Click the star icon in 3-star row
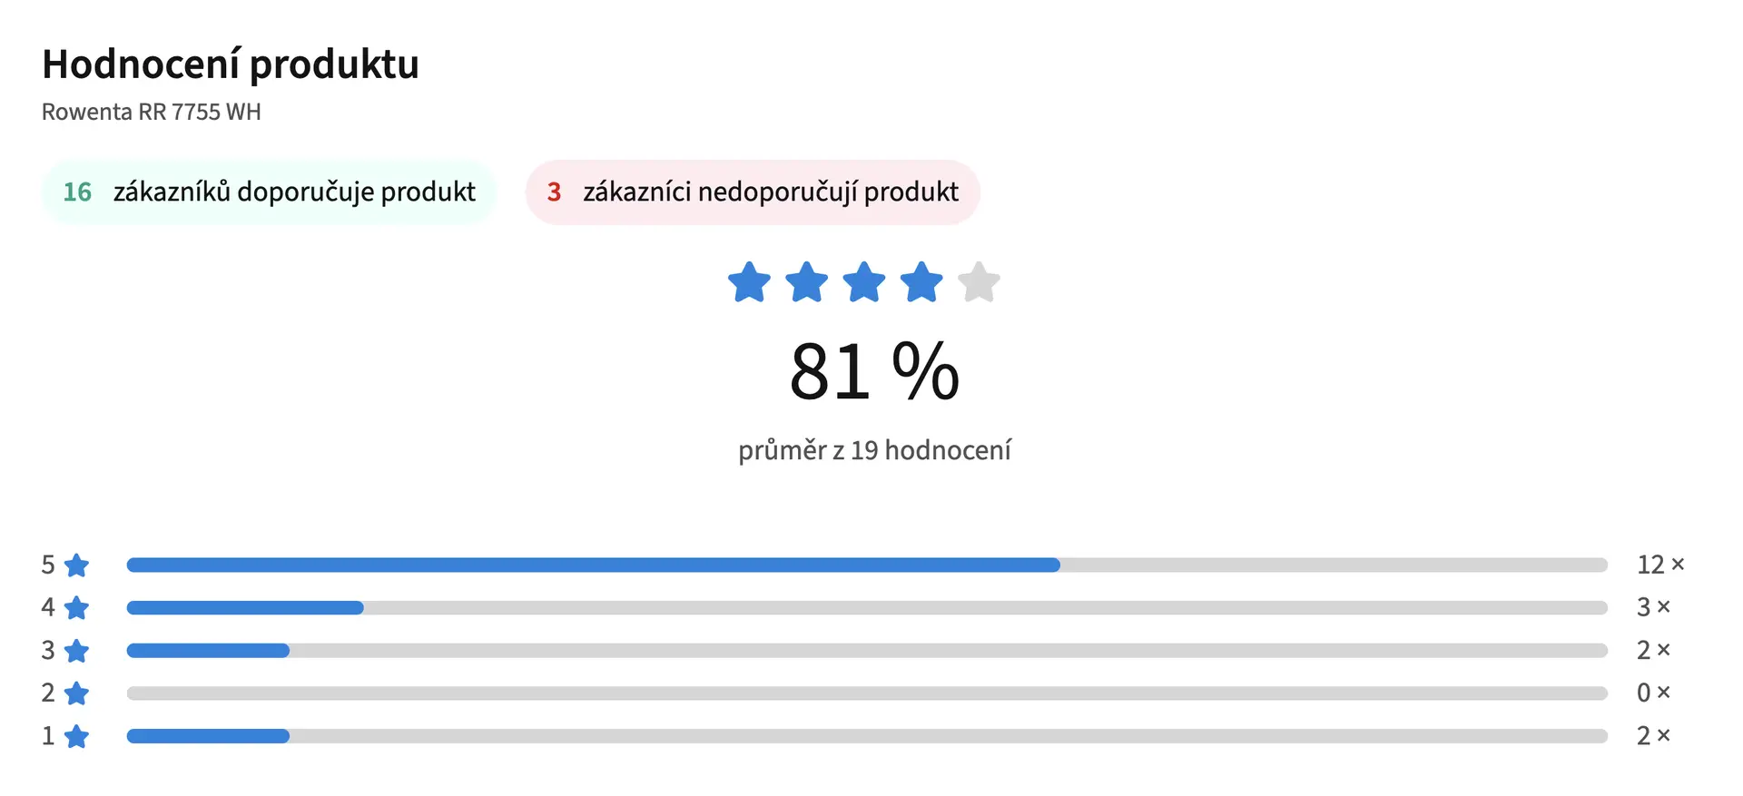Viewport: 1743px width, 796px height. (x=77, y=651)
